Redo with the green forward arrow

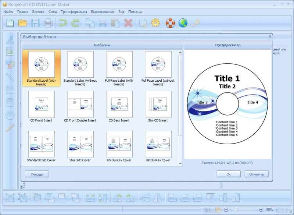[75, 23]
